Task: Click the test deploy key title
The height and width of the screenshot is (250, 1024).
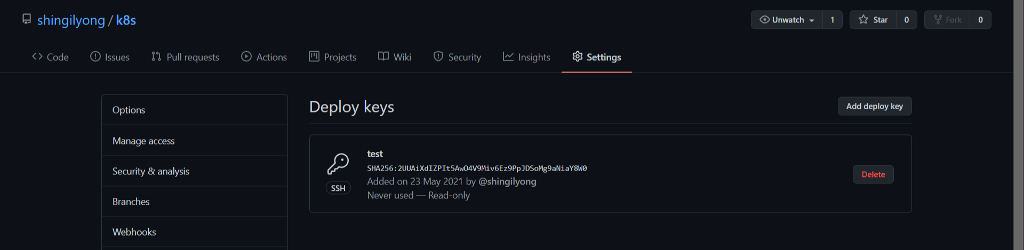Action: [x=375, y=154]
